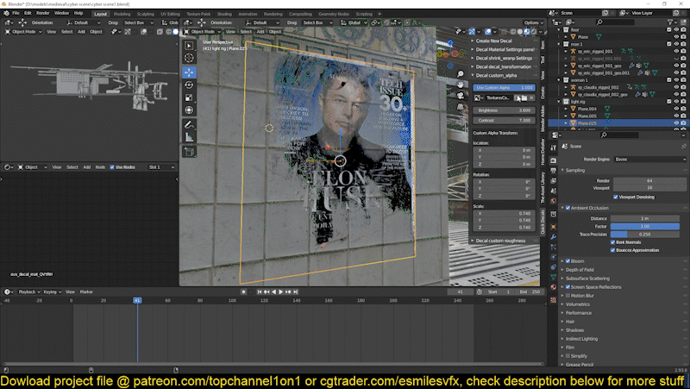Expand Create New Decal panel
Viewport: 690px width, 389px height.
pos(505,41)
